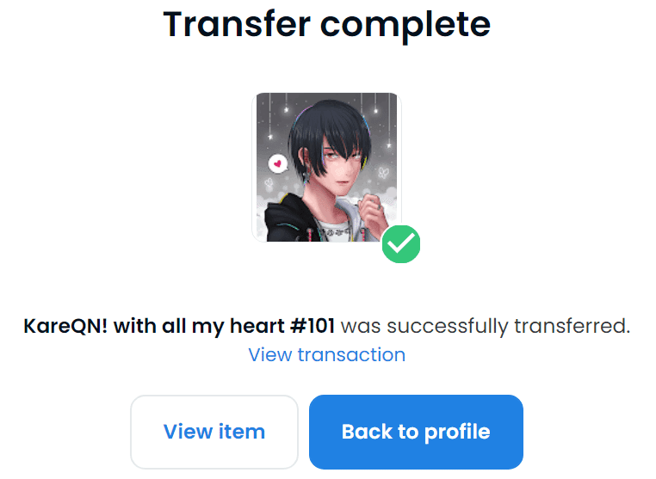Click the small leaf doodle near the heart bubble
The image size is (656, 479).
[269, 182]
